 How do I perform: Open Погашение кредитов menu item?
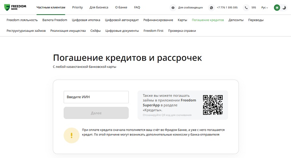click(x=208, y=20)
